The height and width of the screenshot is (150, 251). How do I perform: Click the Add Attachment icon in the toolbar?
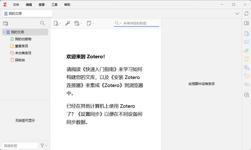pyautogui.click(x=77, y=23)
